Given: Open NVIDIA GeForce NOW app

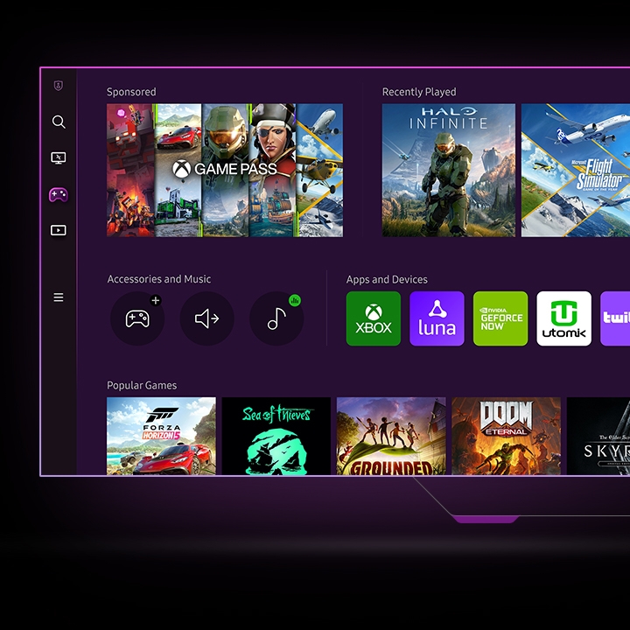Looking at the screenshot, I should tap(500, 318).
